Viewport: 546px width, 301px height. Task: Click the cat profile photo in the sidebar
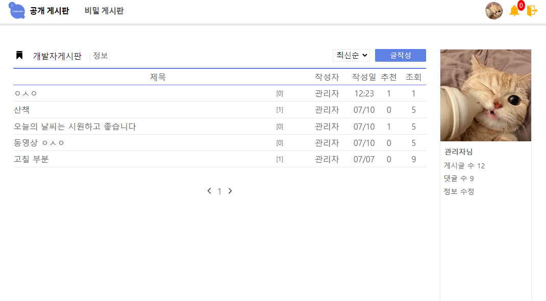tap(485, 95)
